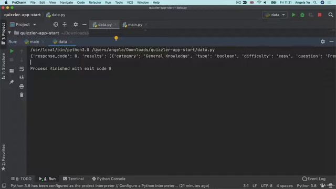Click the yellow lightbulb intention icon

coord(116,38)
